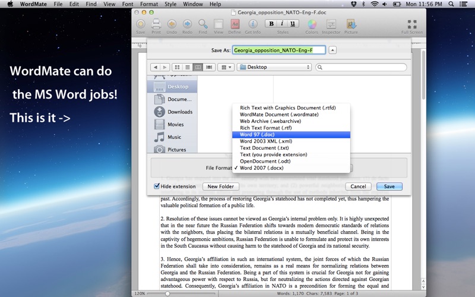The width and height of the screenshot is (475, 297).
Task: Click the Save As filename field
Action: click(x=278, y=50)
